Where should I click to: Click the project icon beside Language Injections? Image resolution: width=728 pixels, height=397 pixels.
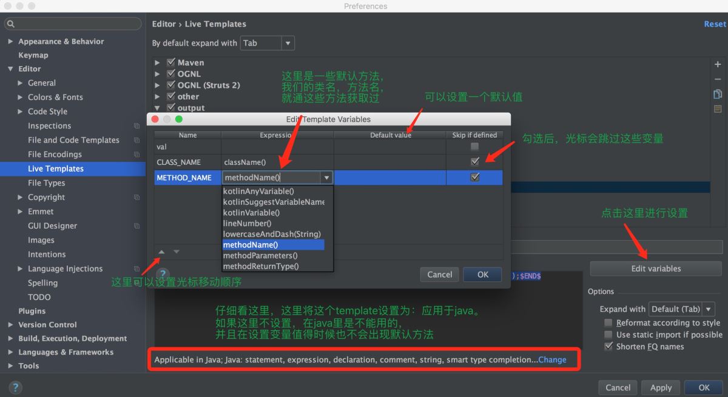136,269
